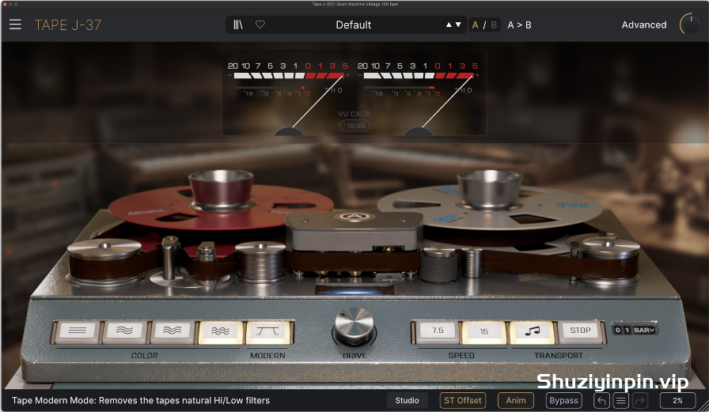Screen dimensions: 709x412
Task: Click the Arturia logo on tape head cover
Action: coord(355,217)
